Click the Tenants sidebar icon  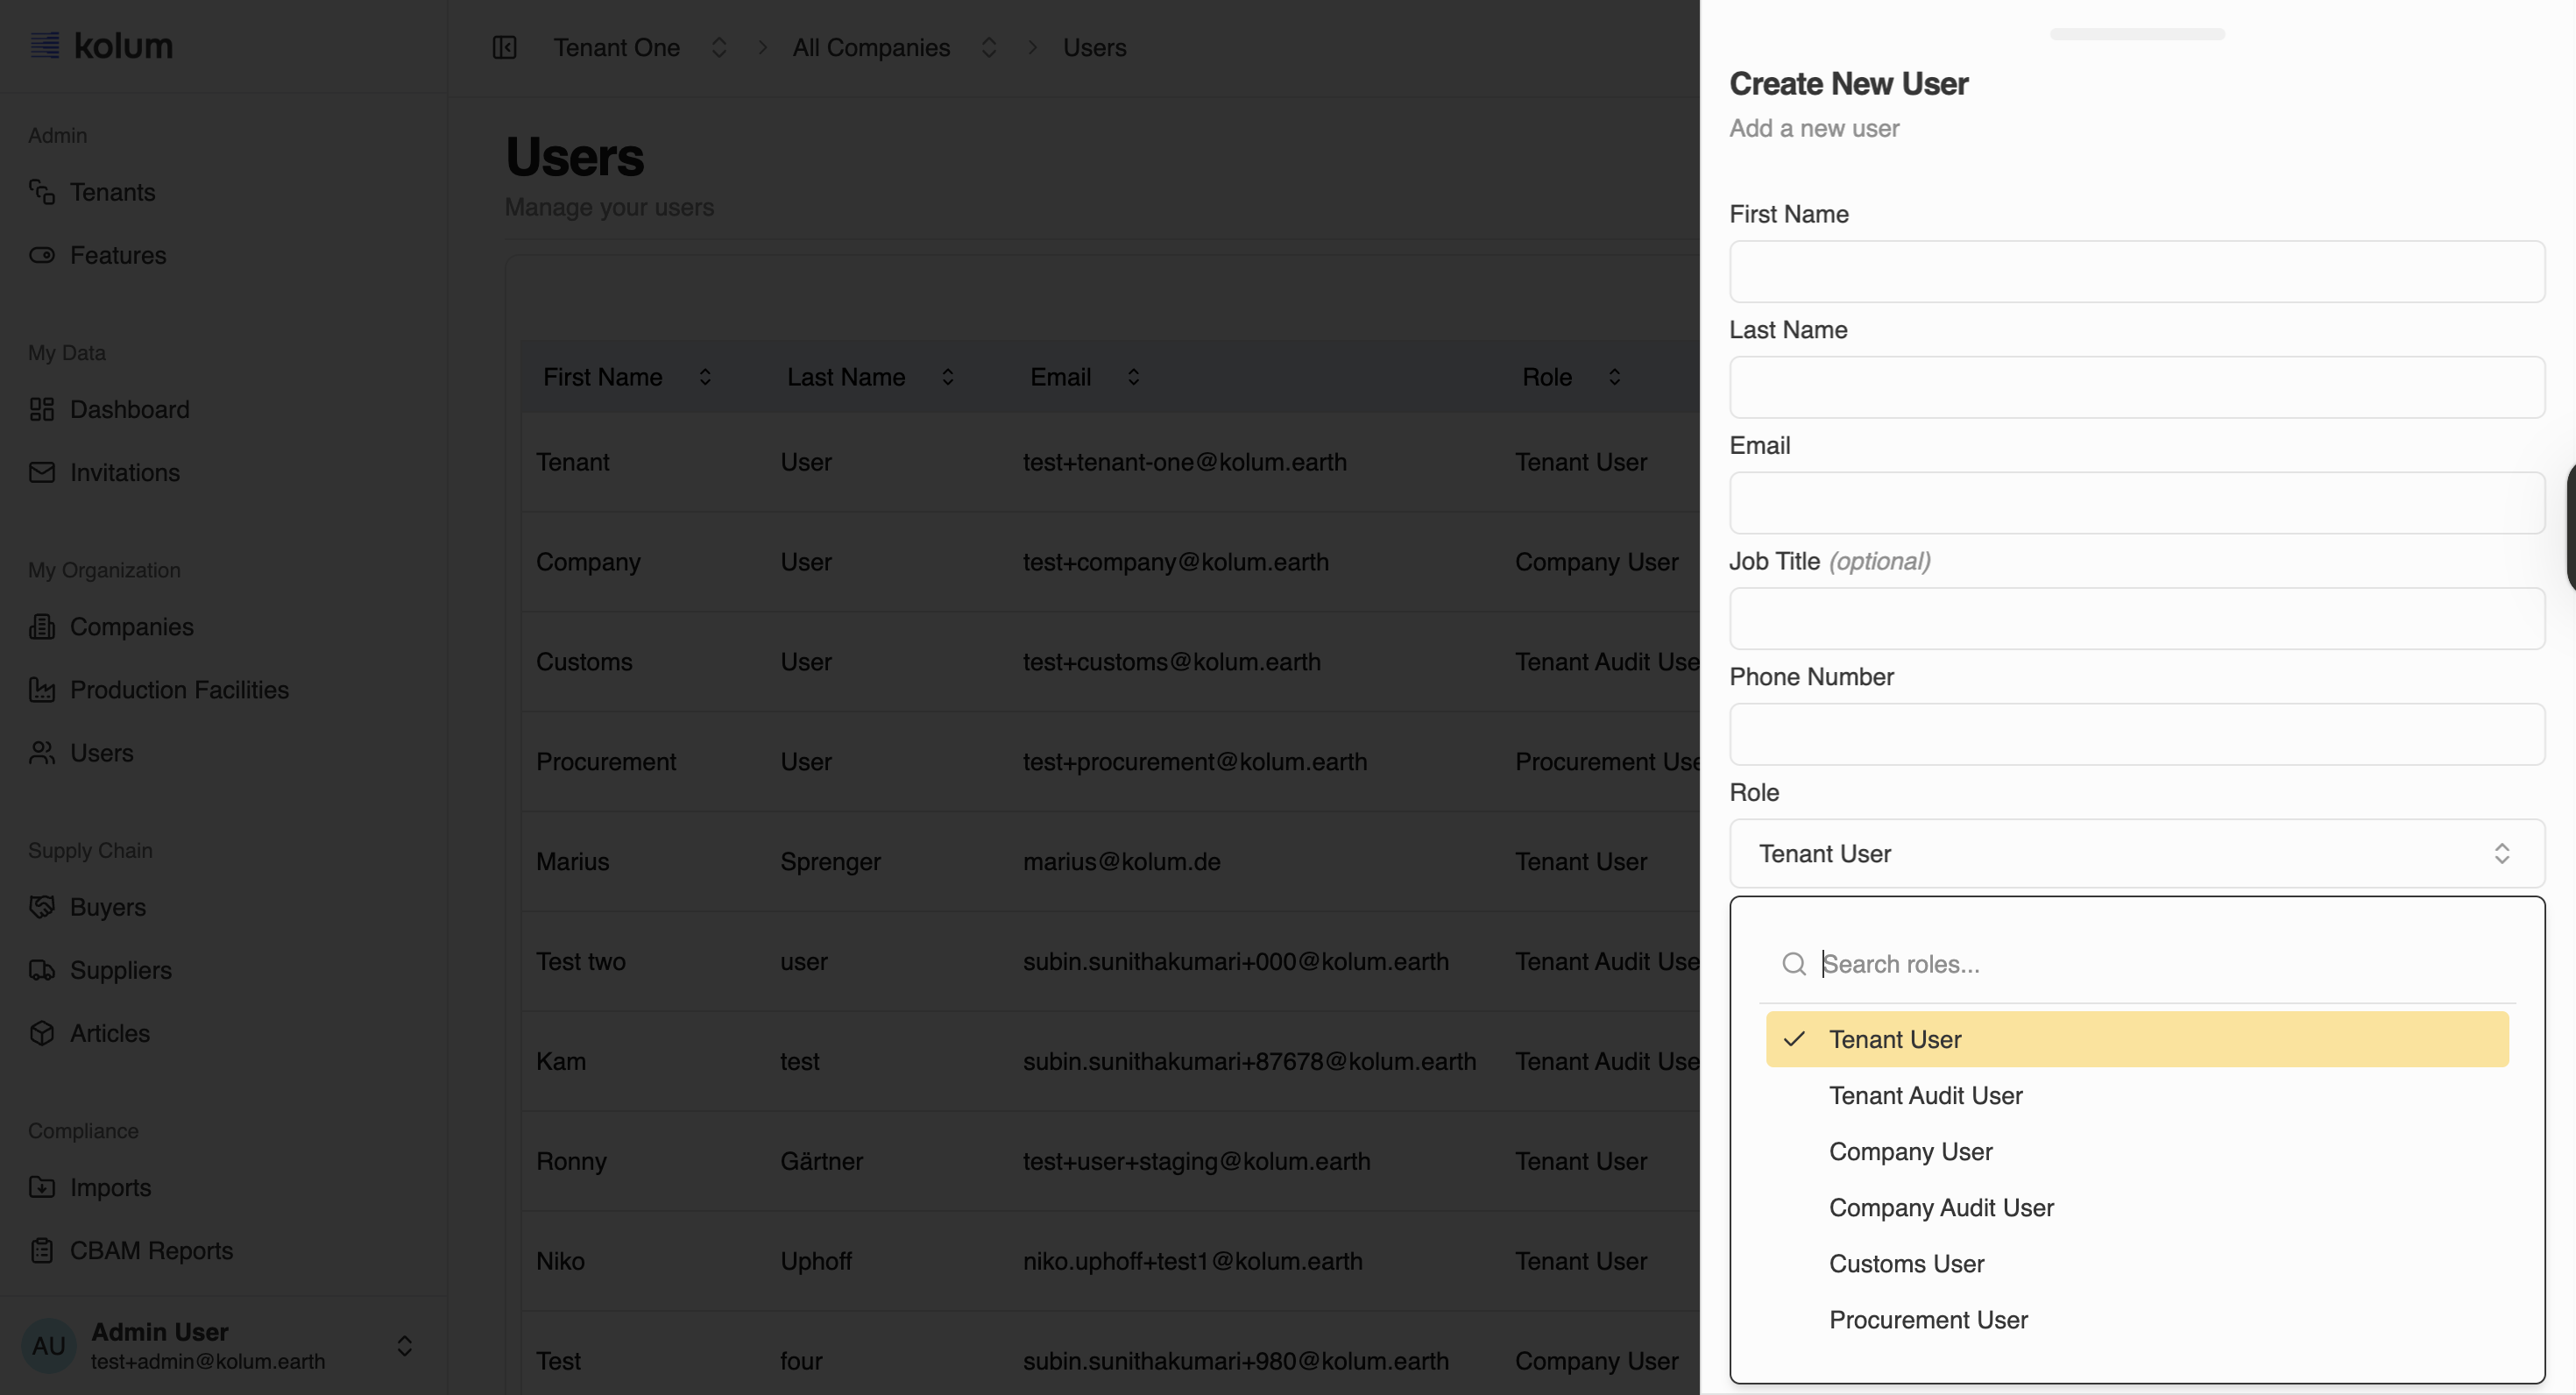tap(42, 192)
